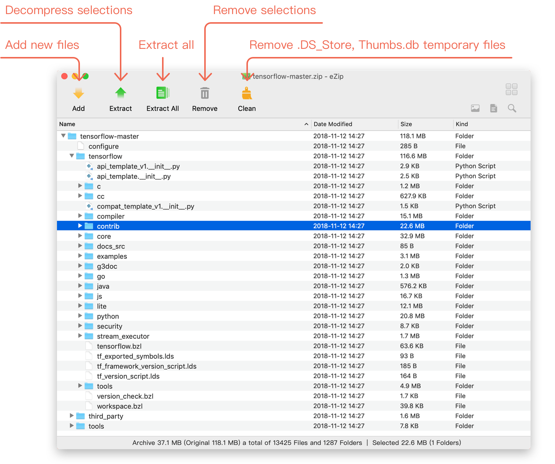Click the stream_executor folder icon
Viewport: 555px width, 464px height.
pyautogui.click(x=89, y=336)
